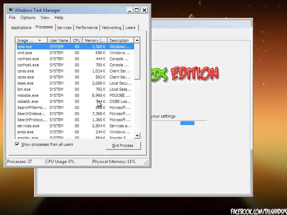Sort by Description column header
This screenshot has width=287, height=215.
click(x=121, y=40)
